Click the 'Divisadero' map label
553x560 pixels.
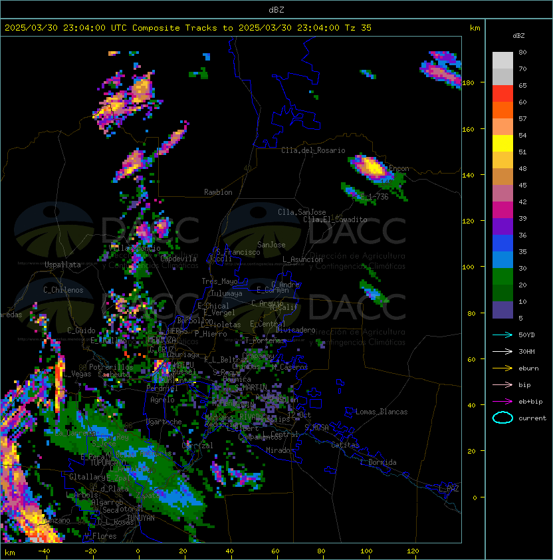296,330
